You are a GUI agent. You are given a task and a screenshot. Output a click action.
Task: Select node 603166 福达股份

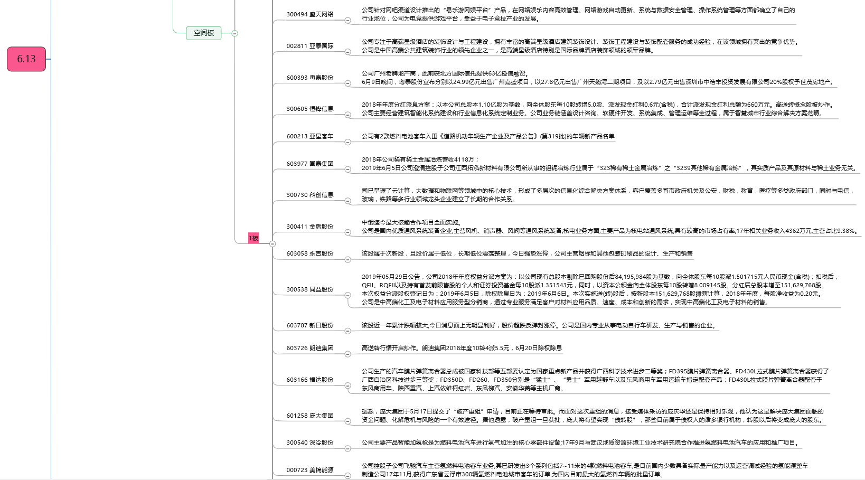310,380
